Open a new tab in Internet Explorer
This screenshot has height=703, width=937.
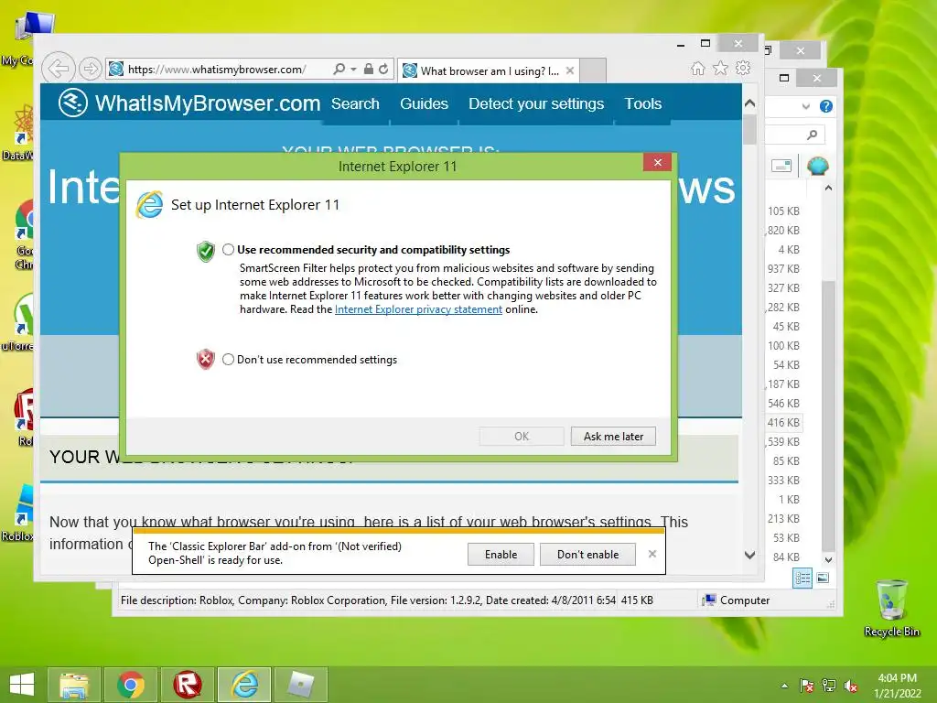593,71
